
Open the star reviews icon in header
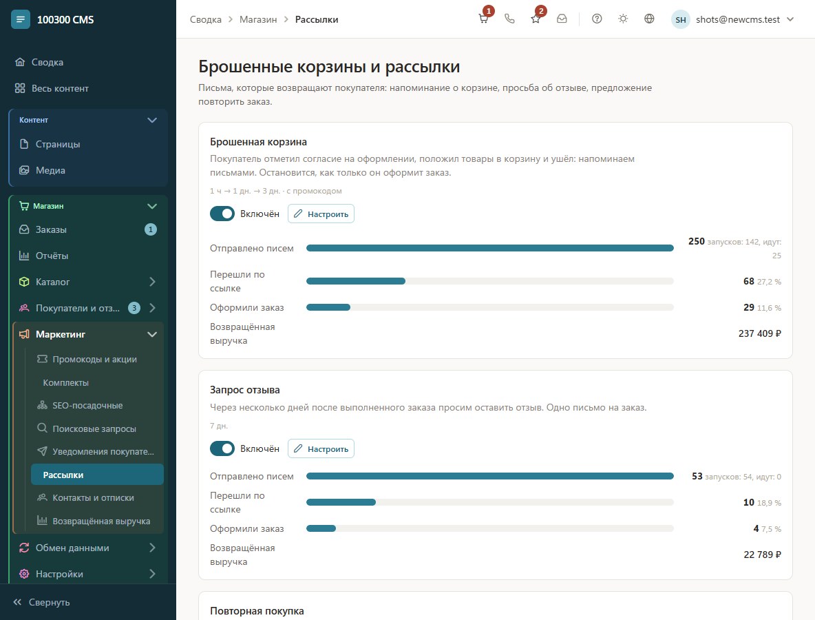536,19
